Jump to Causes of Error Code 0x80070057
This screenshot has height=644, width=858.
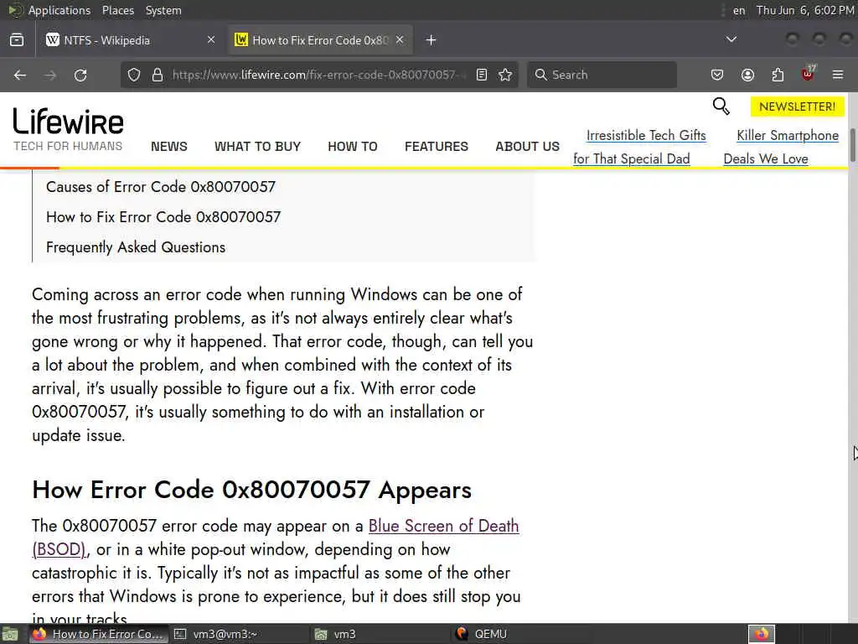161,187
